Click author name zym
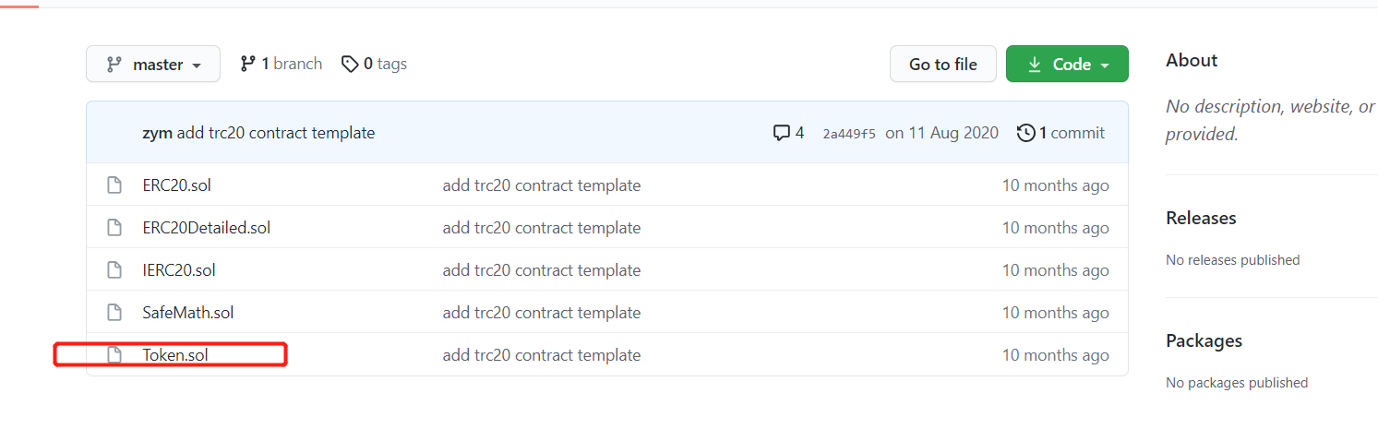Viewport: 1378px width, 429px height. pyautogui.click(x=158, y=133)
